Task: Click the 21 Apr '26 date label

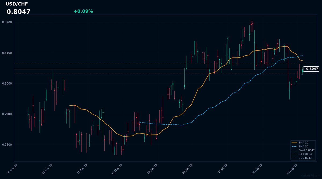Action: (x=82, y=169)
